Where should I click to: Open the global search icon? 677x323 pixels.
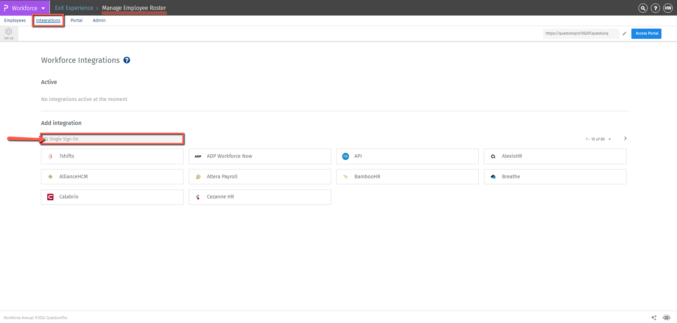(643, 8)
